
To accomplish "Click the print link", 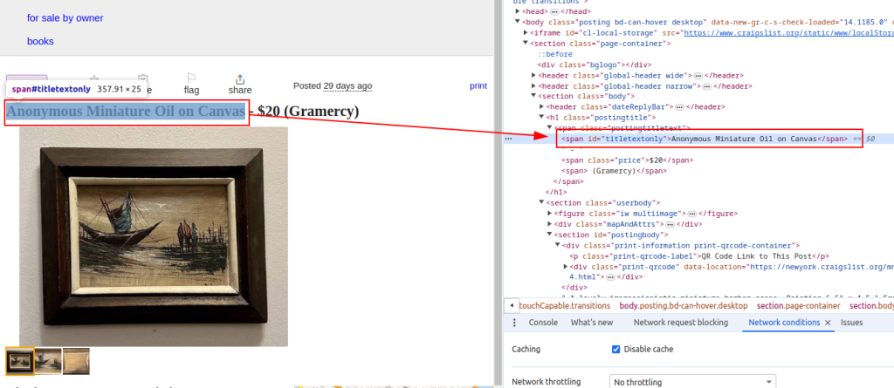I will coord(478,86).
